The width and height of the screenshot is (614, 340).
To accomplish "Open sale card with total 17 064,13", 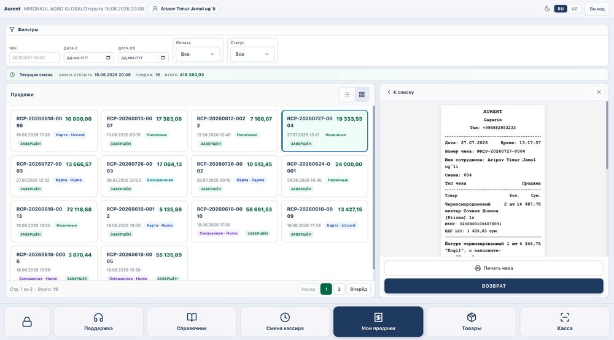I will [144, 176].
